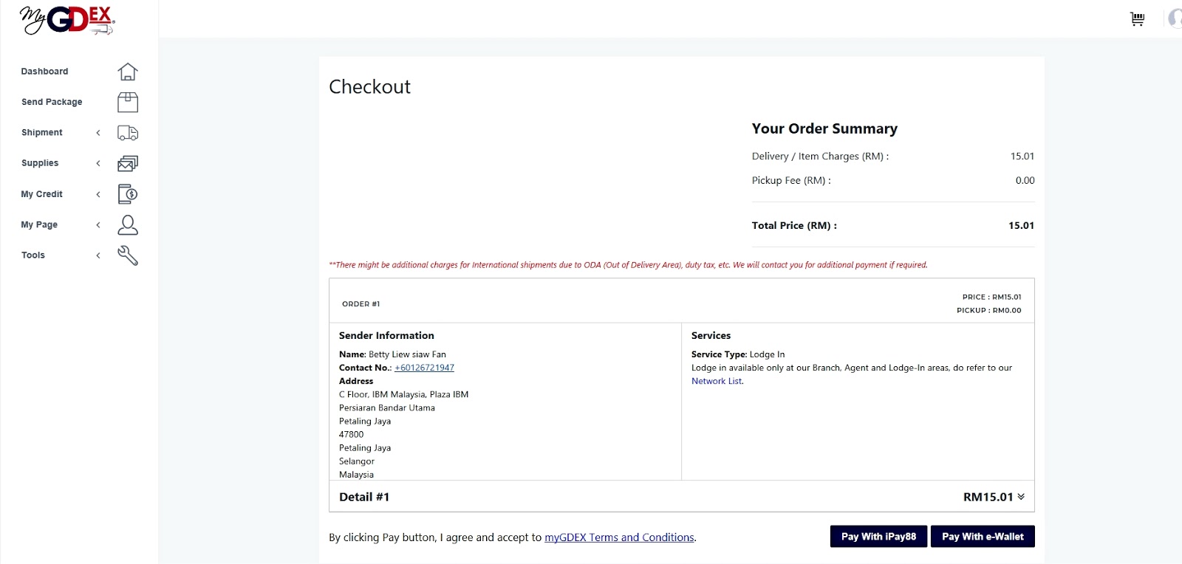Click the Send Package box icon

click(x=128, y=102)
